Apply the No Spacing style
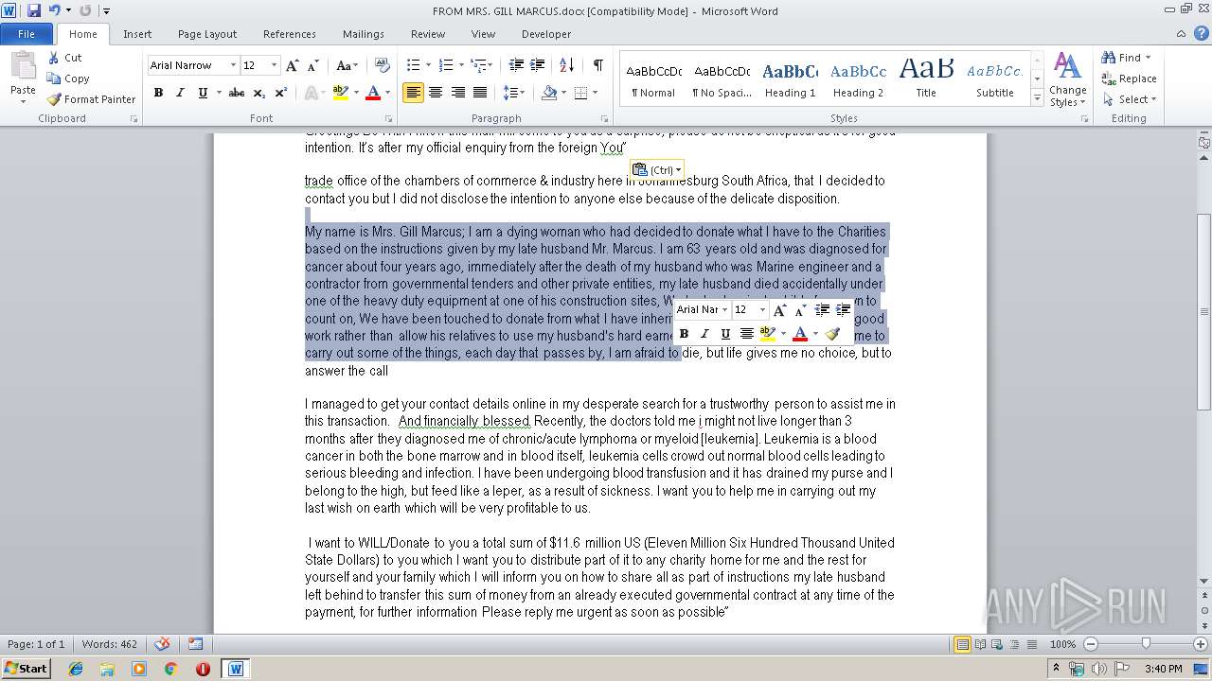This screenshot has height=681, width=1212. click(x=722, y=79)
